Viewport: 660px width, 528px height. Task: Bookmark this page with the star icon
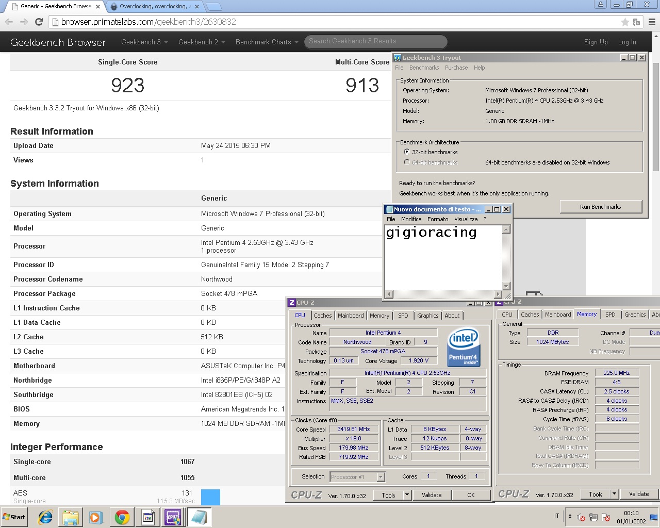pyautogui.click(x=625, y=22)
